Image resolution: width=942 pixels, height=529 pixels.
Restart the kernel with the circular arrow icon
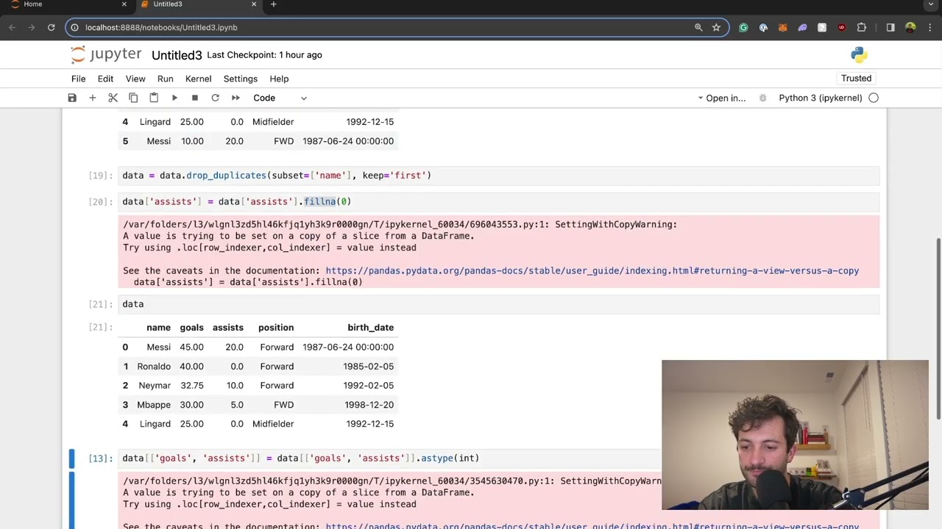(x=215, y=98)
